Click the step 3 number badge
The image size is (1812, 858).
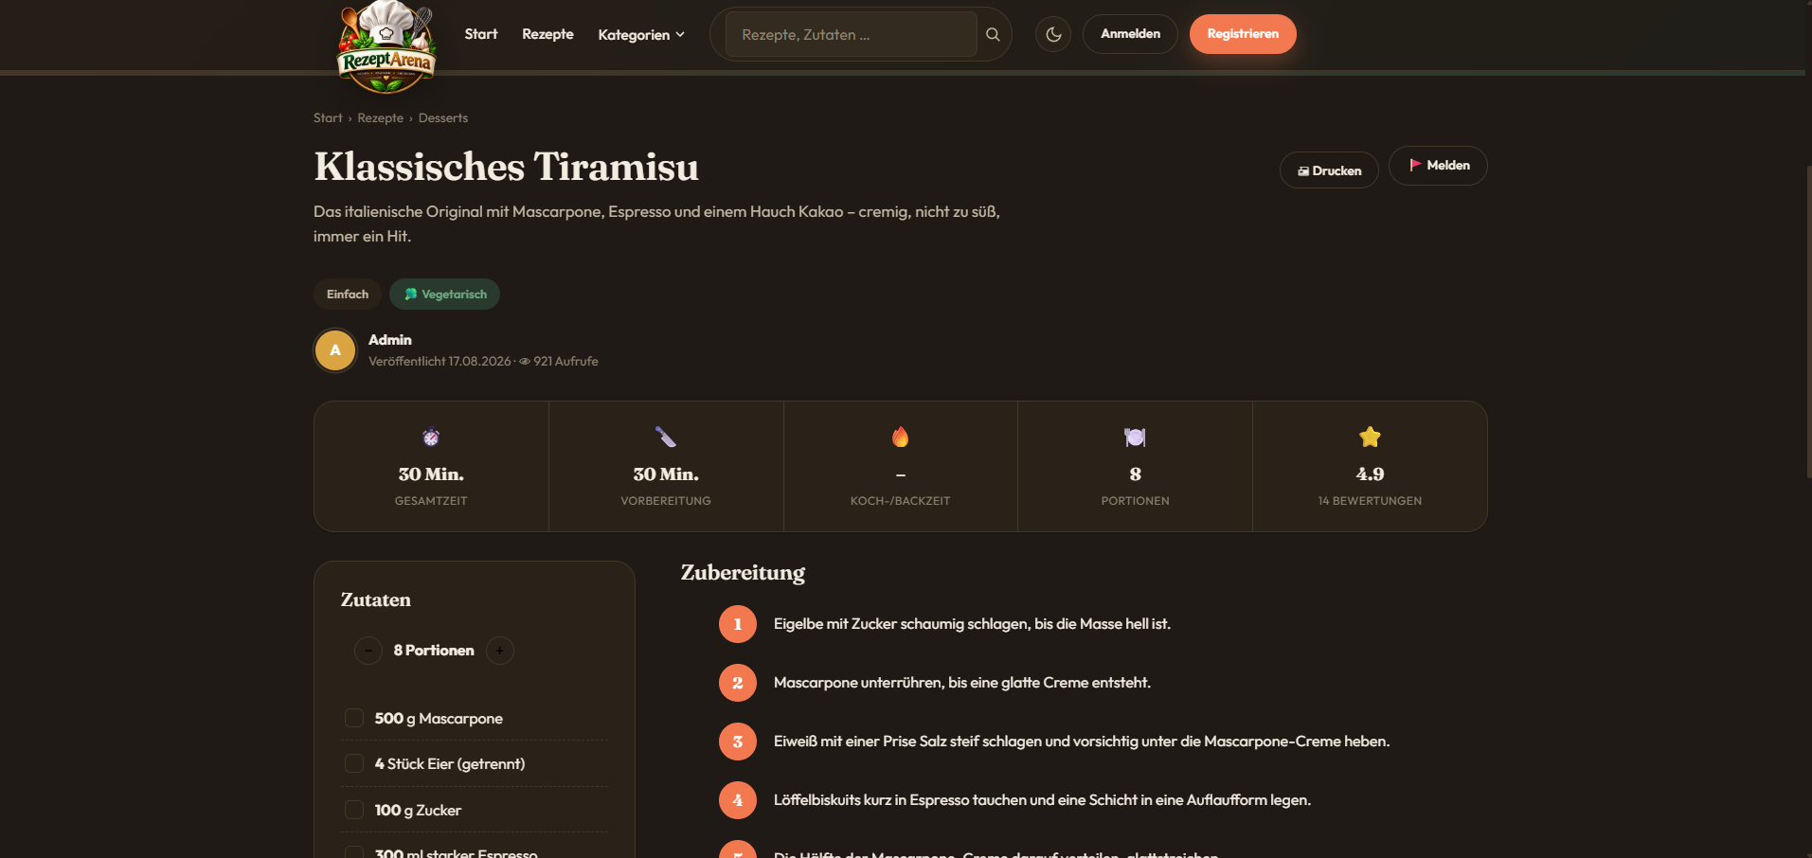[x=738, y=742]
